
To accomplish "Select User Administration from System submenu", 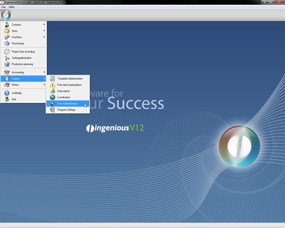I will (68, 104).
